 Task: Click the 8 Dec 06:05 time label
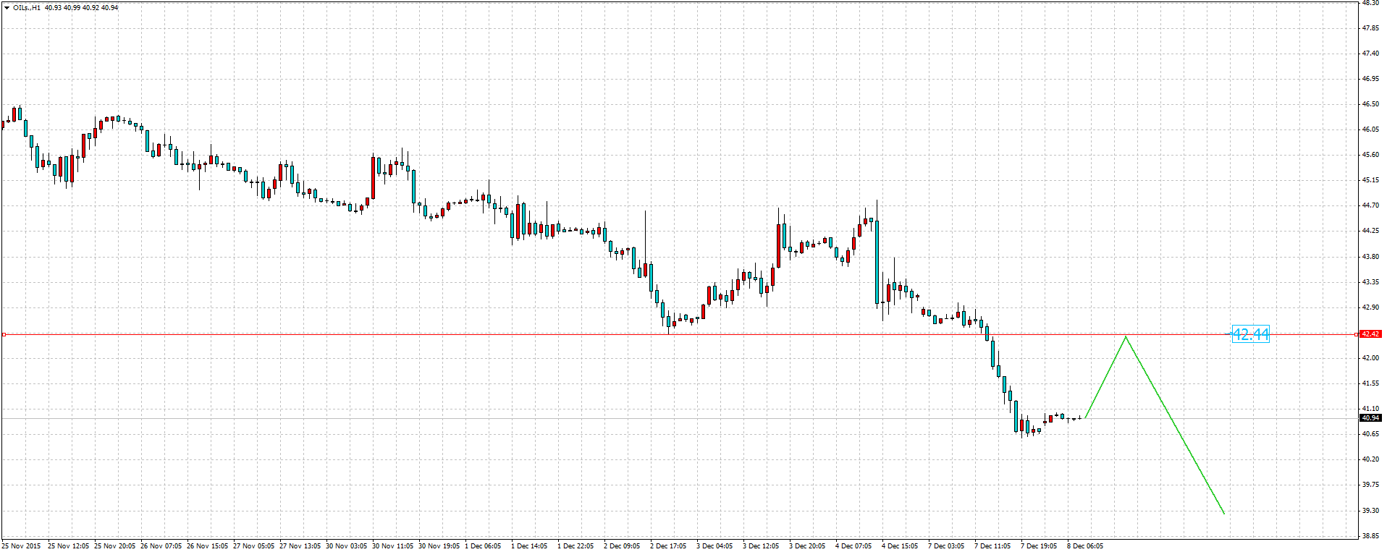[1085, 546]
